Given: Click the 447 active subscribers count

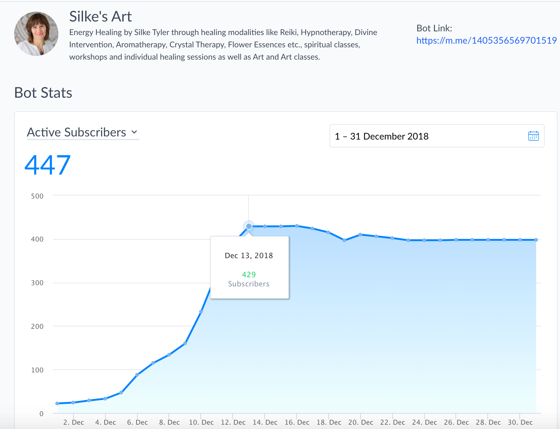Looking at the screenshot, I should pos(48,165).
